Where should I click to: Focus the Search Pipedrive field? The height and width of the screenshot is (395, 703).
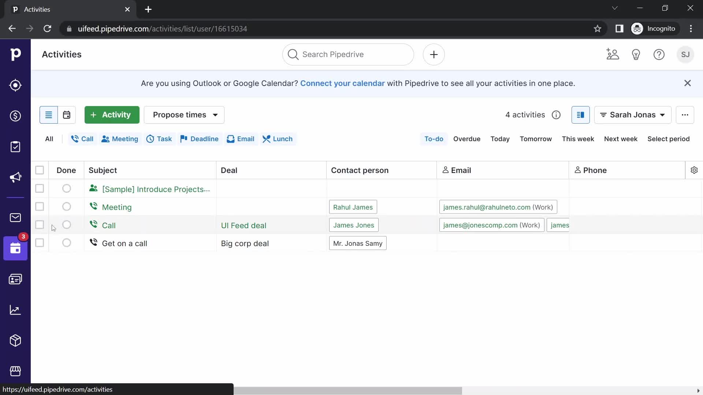click(x=348, y=54)
